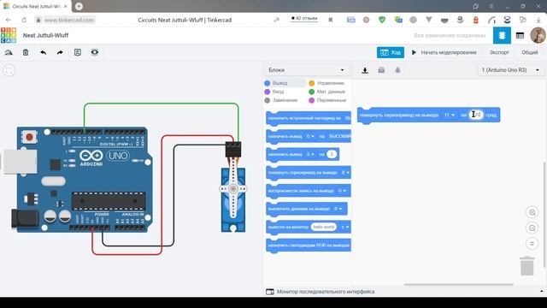The image size is (547, 308).
Task: Delete the selection with the trash toolbar icon
Action: (x=26, y=52)
